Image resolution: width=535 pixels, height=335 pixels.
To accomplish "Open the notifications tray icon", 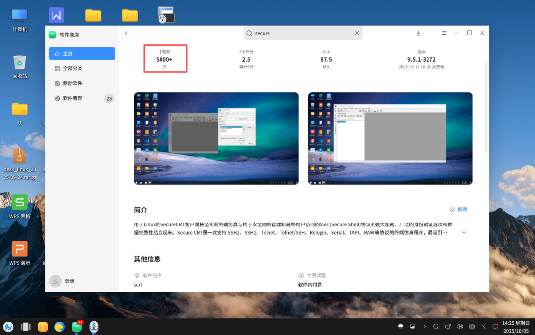I will (x=495, y=326).
